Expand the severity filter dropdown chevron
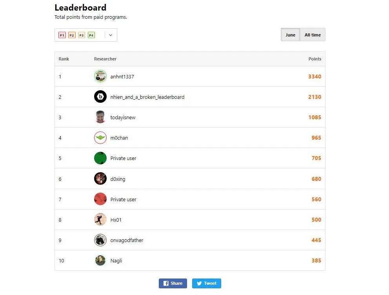Image resolution: width=389 pixels, height=295 pixels. [110, 35]
